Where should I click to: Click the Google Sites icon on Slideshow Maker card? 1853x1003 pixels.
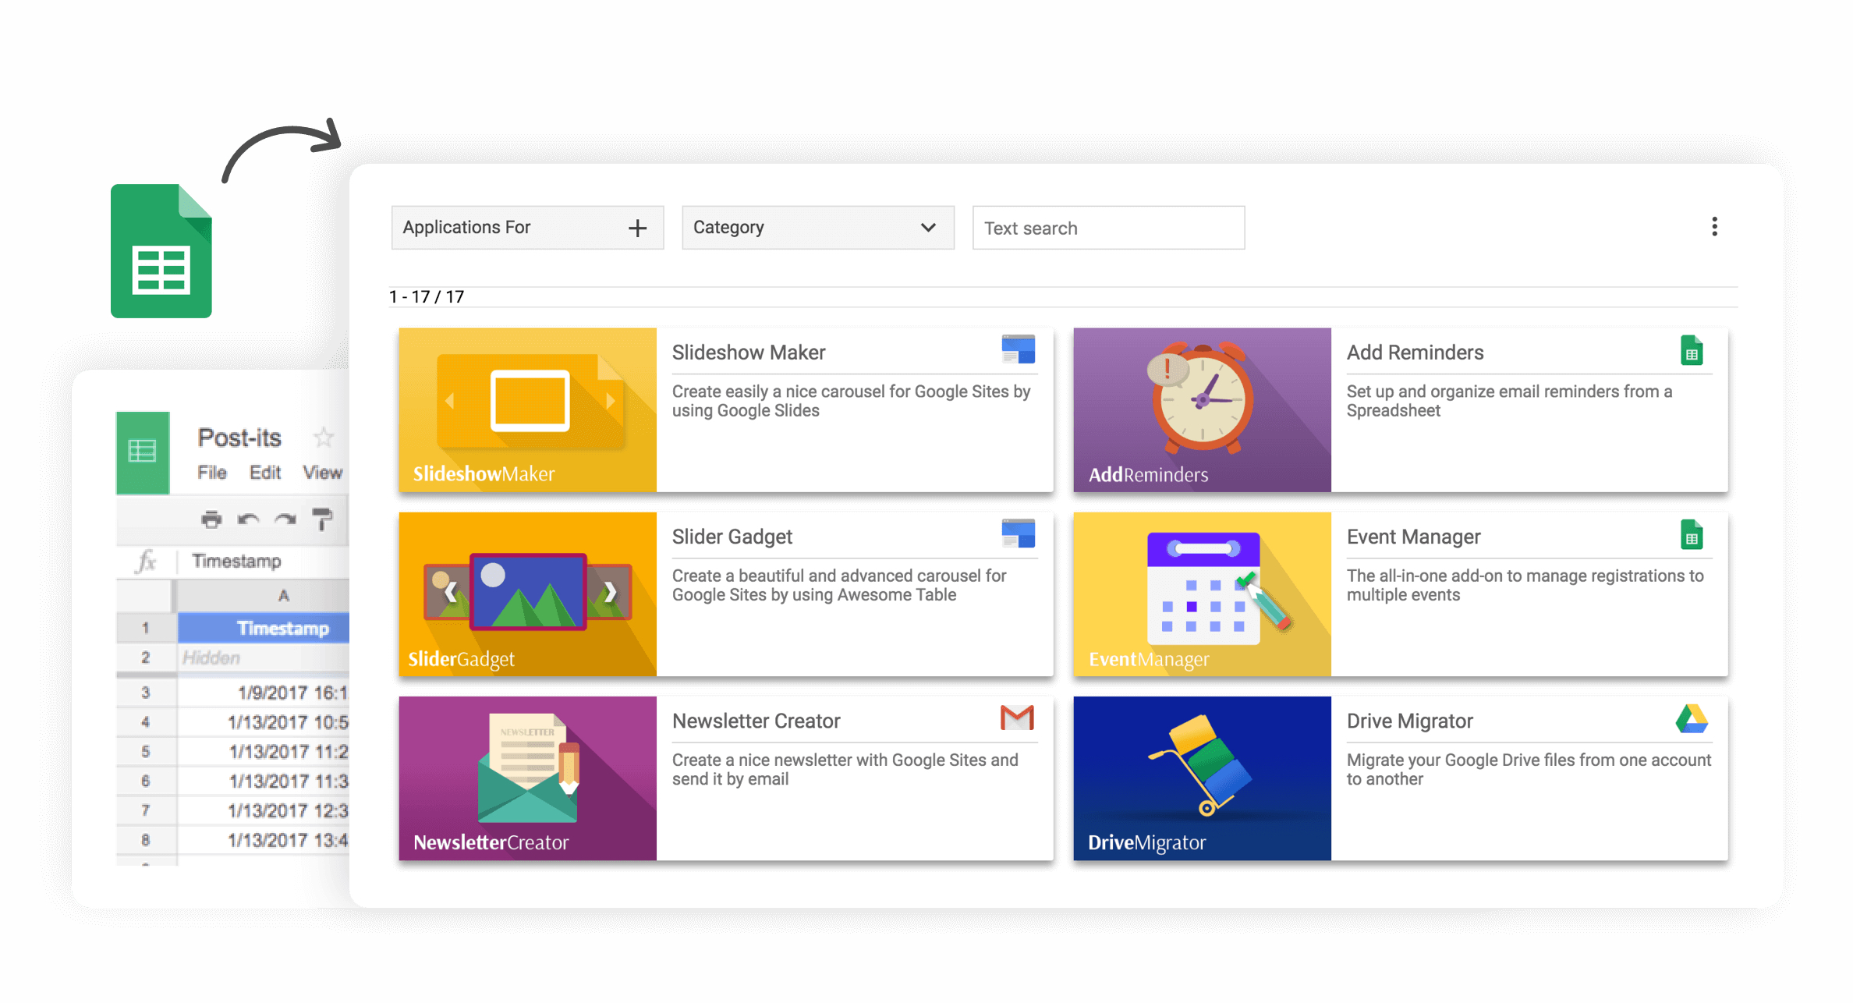tap(1018, 349)
